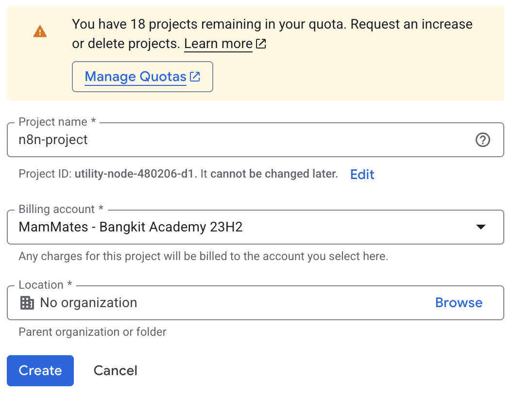Click the Location field showing No organization
The height and width of the screenshot is (394, 513).
click(255, 303)
